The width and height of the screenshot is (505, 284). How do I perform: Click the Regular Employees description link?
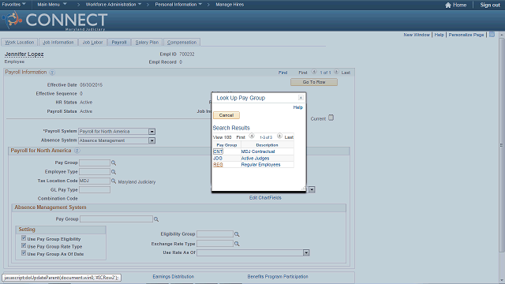[260, 165]
